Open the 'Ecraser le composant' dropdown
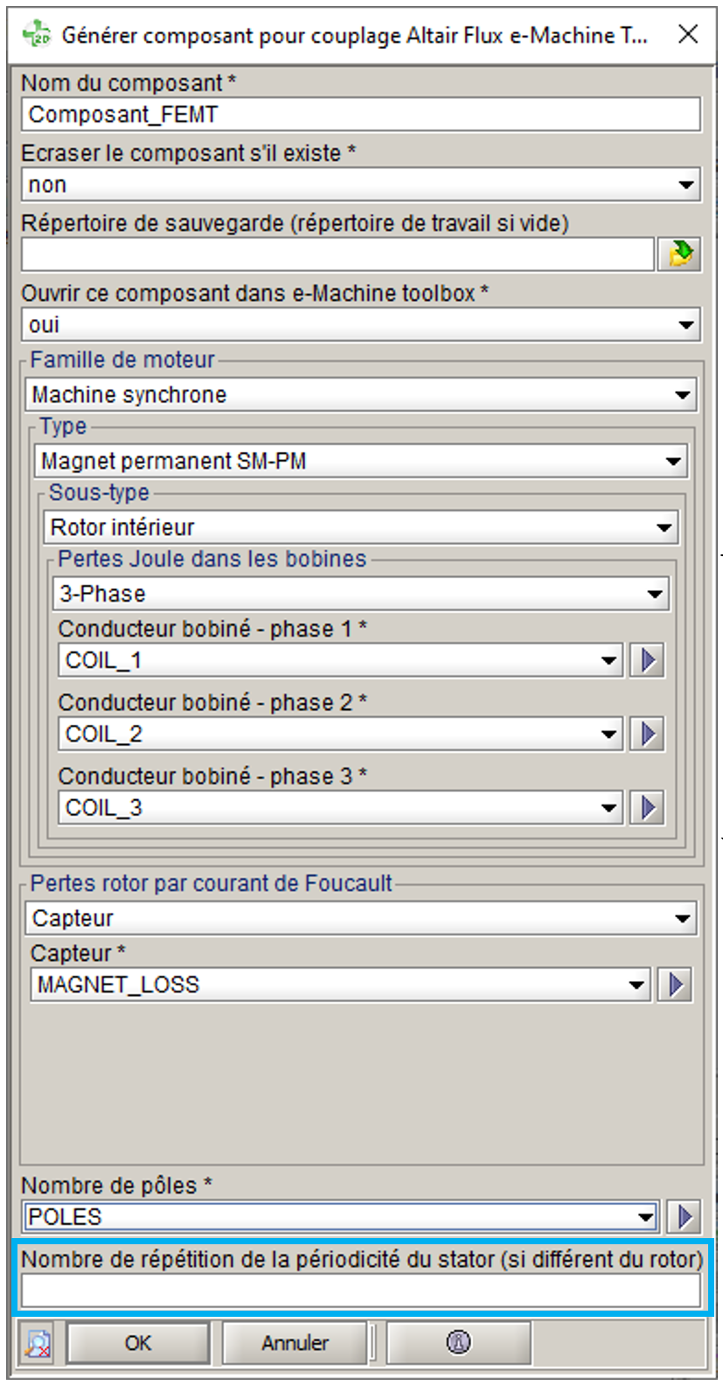723x1385 pixels. (x=686, y=185)
